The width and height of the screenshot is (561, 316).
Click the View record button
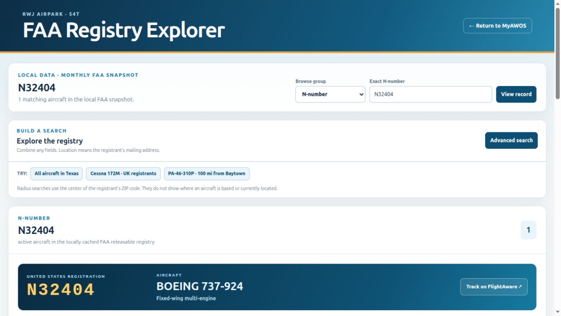(x=516, y=94)
